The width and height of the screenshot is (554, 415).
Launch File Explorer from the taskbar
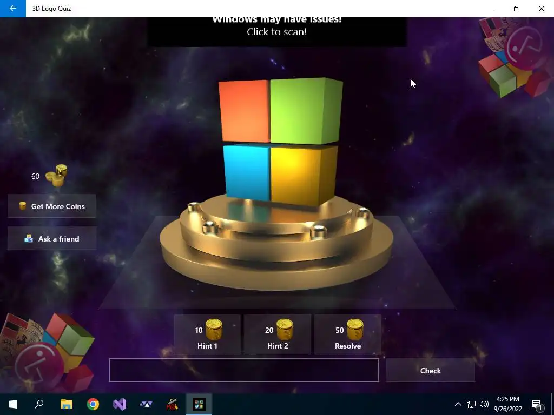coord(66,404)
